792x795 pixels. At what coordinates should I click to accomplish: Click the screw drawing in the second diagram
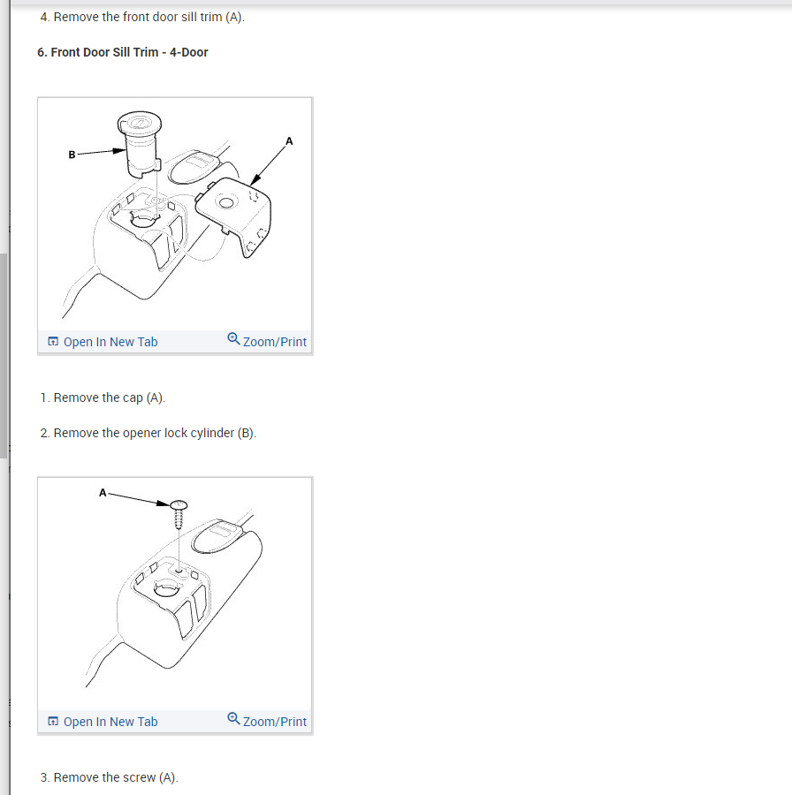click(179, 515)
